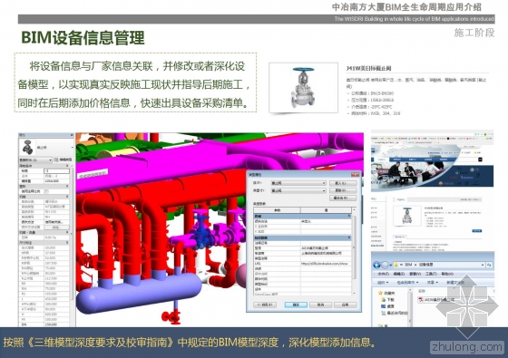Click the Load button in Type Properties dialog
The width and height of the screenshot is (508, 358).
coord(343,183)
